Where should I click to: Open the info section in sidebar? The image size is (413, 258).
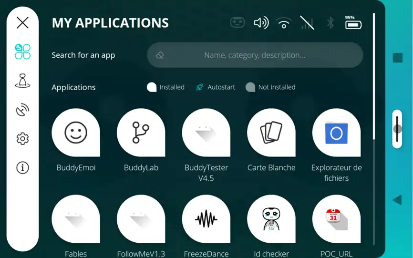click(22, 168)
